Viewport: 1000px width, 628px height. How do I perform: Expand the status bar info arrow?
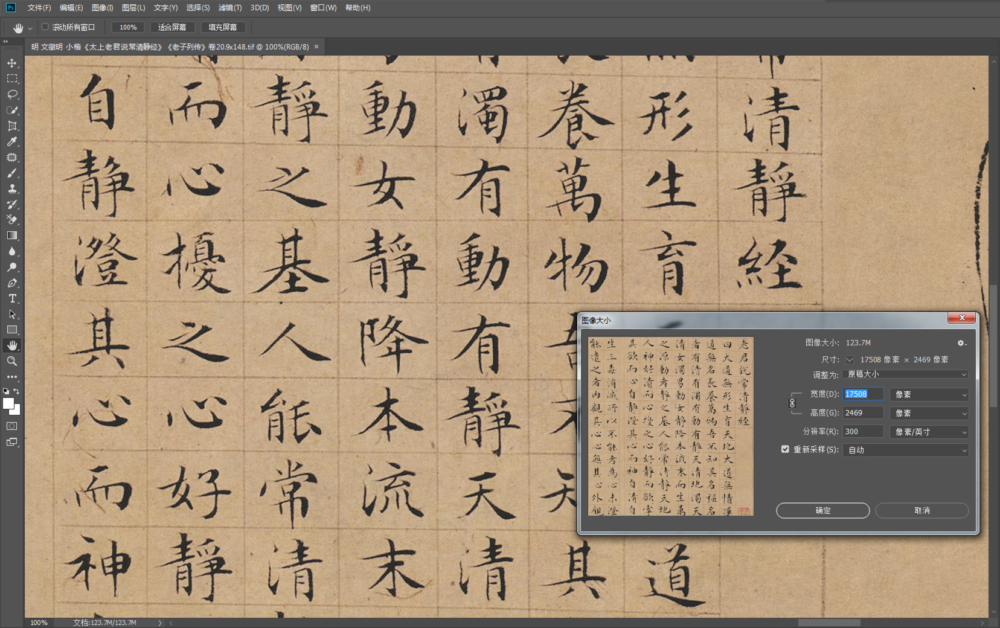[160, 623]
